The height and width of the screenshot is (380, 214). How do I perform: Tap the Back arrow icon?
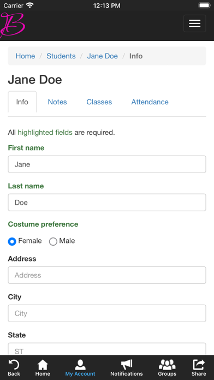tap(14, 365)
